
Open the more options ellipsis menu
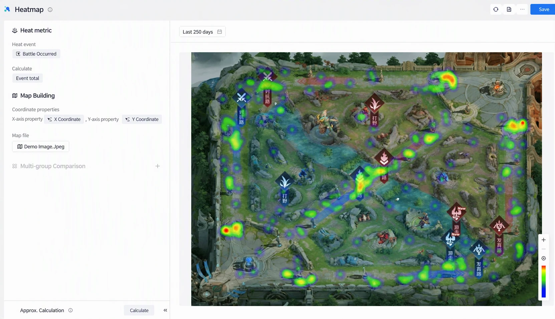[x=522, y=9]
